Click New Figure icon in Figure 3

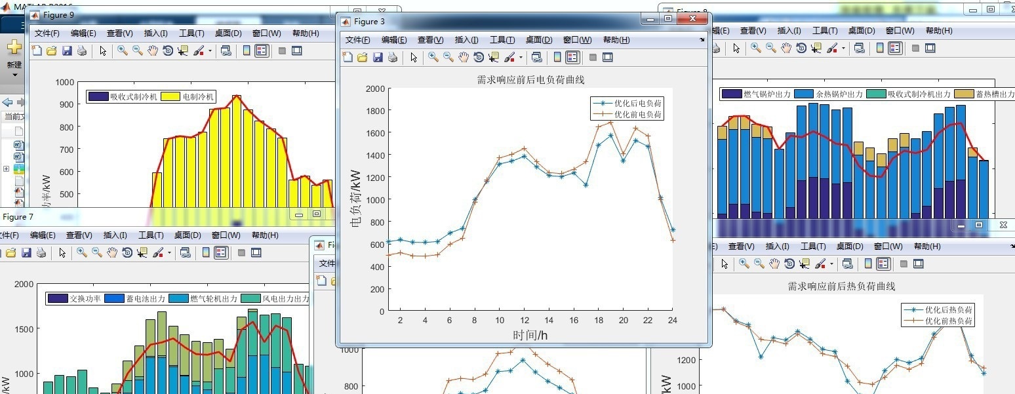pyautogui.click(x=348, y=58)
